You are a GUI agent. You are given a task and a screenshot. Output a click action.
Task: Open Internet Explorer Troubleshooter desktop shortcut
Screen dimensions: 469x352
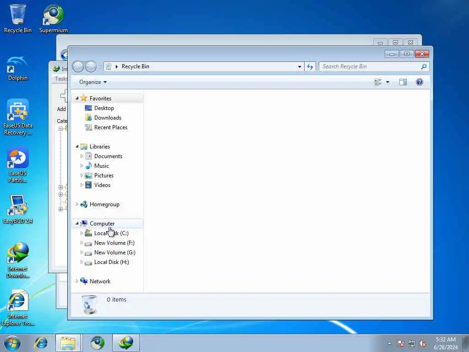[x=18, y=308]
